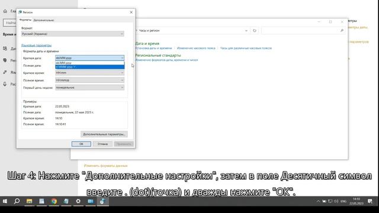Screen dimensions: 379x213
Task: Launch Google Chrome from taskbar
Action: coord(54,201)
